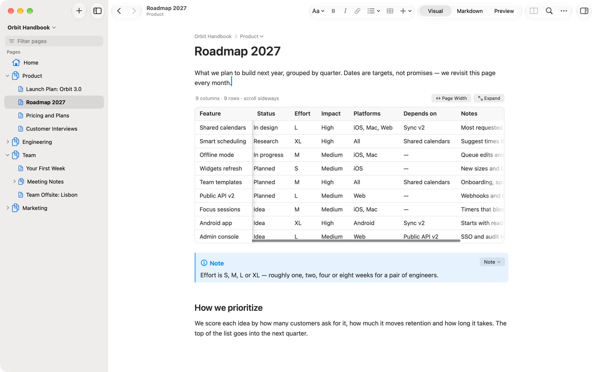Click the house icon beside Home
The image size is (595, 372).
pos(16,62)
